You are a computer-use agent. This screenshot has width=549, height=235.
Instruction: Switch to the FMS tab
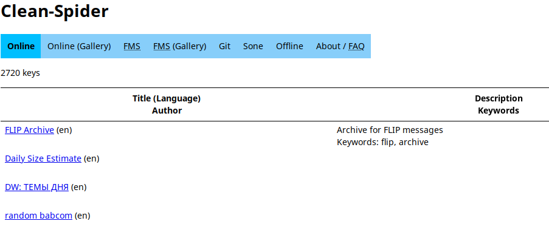(x=132, y=46)
